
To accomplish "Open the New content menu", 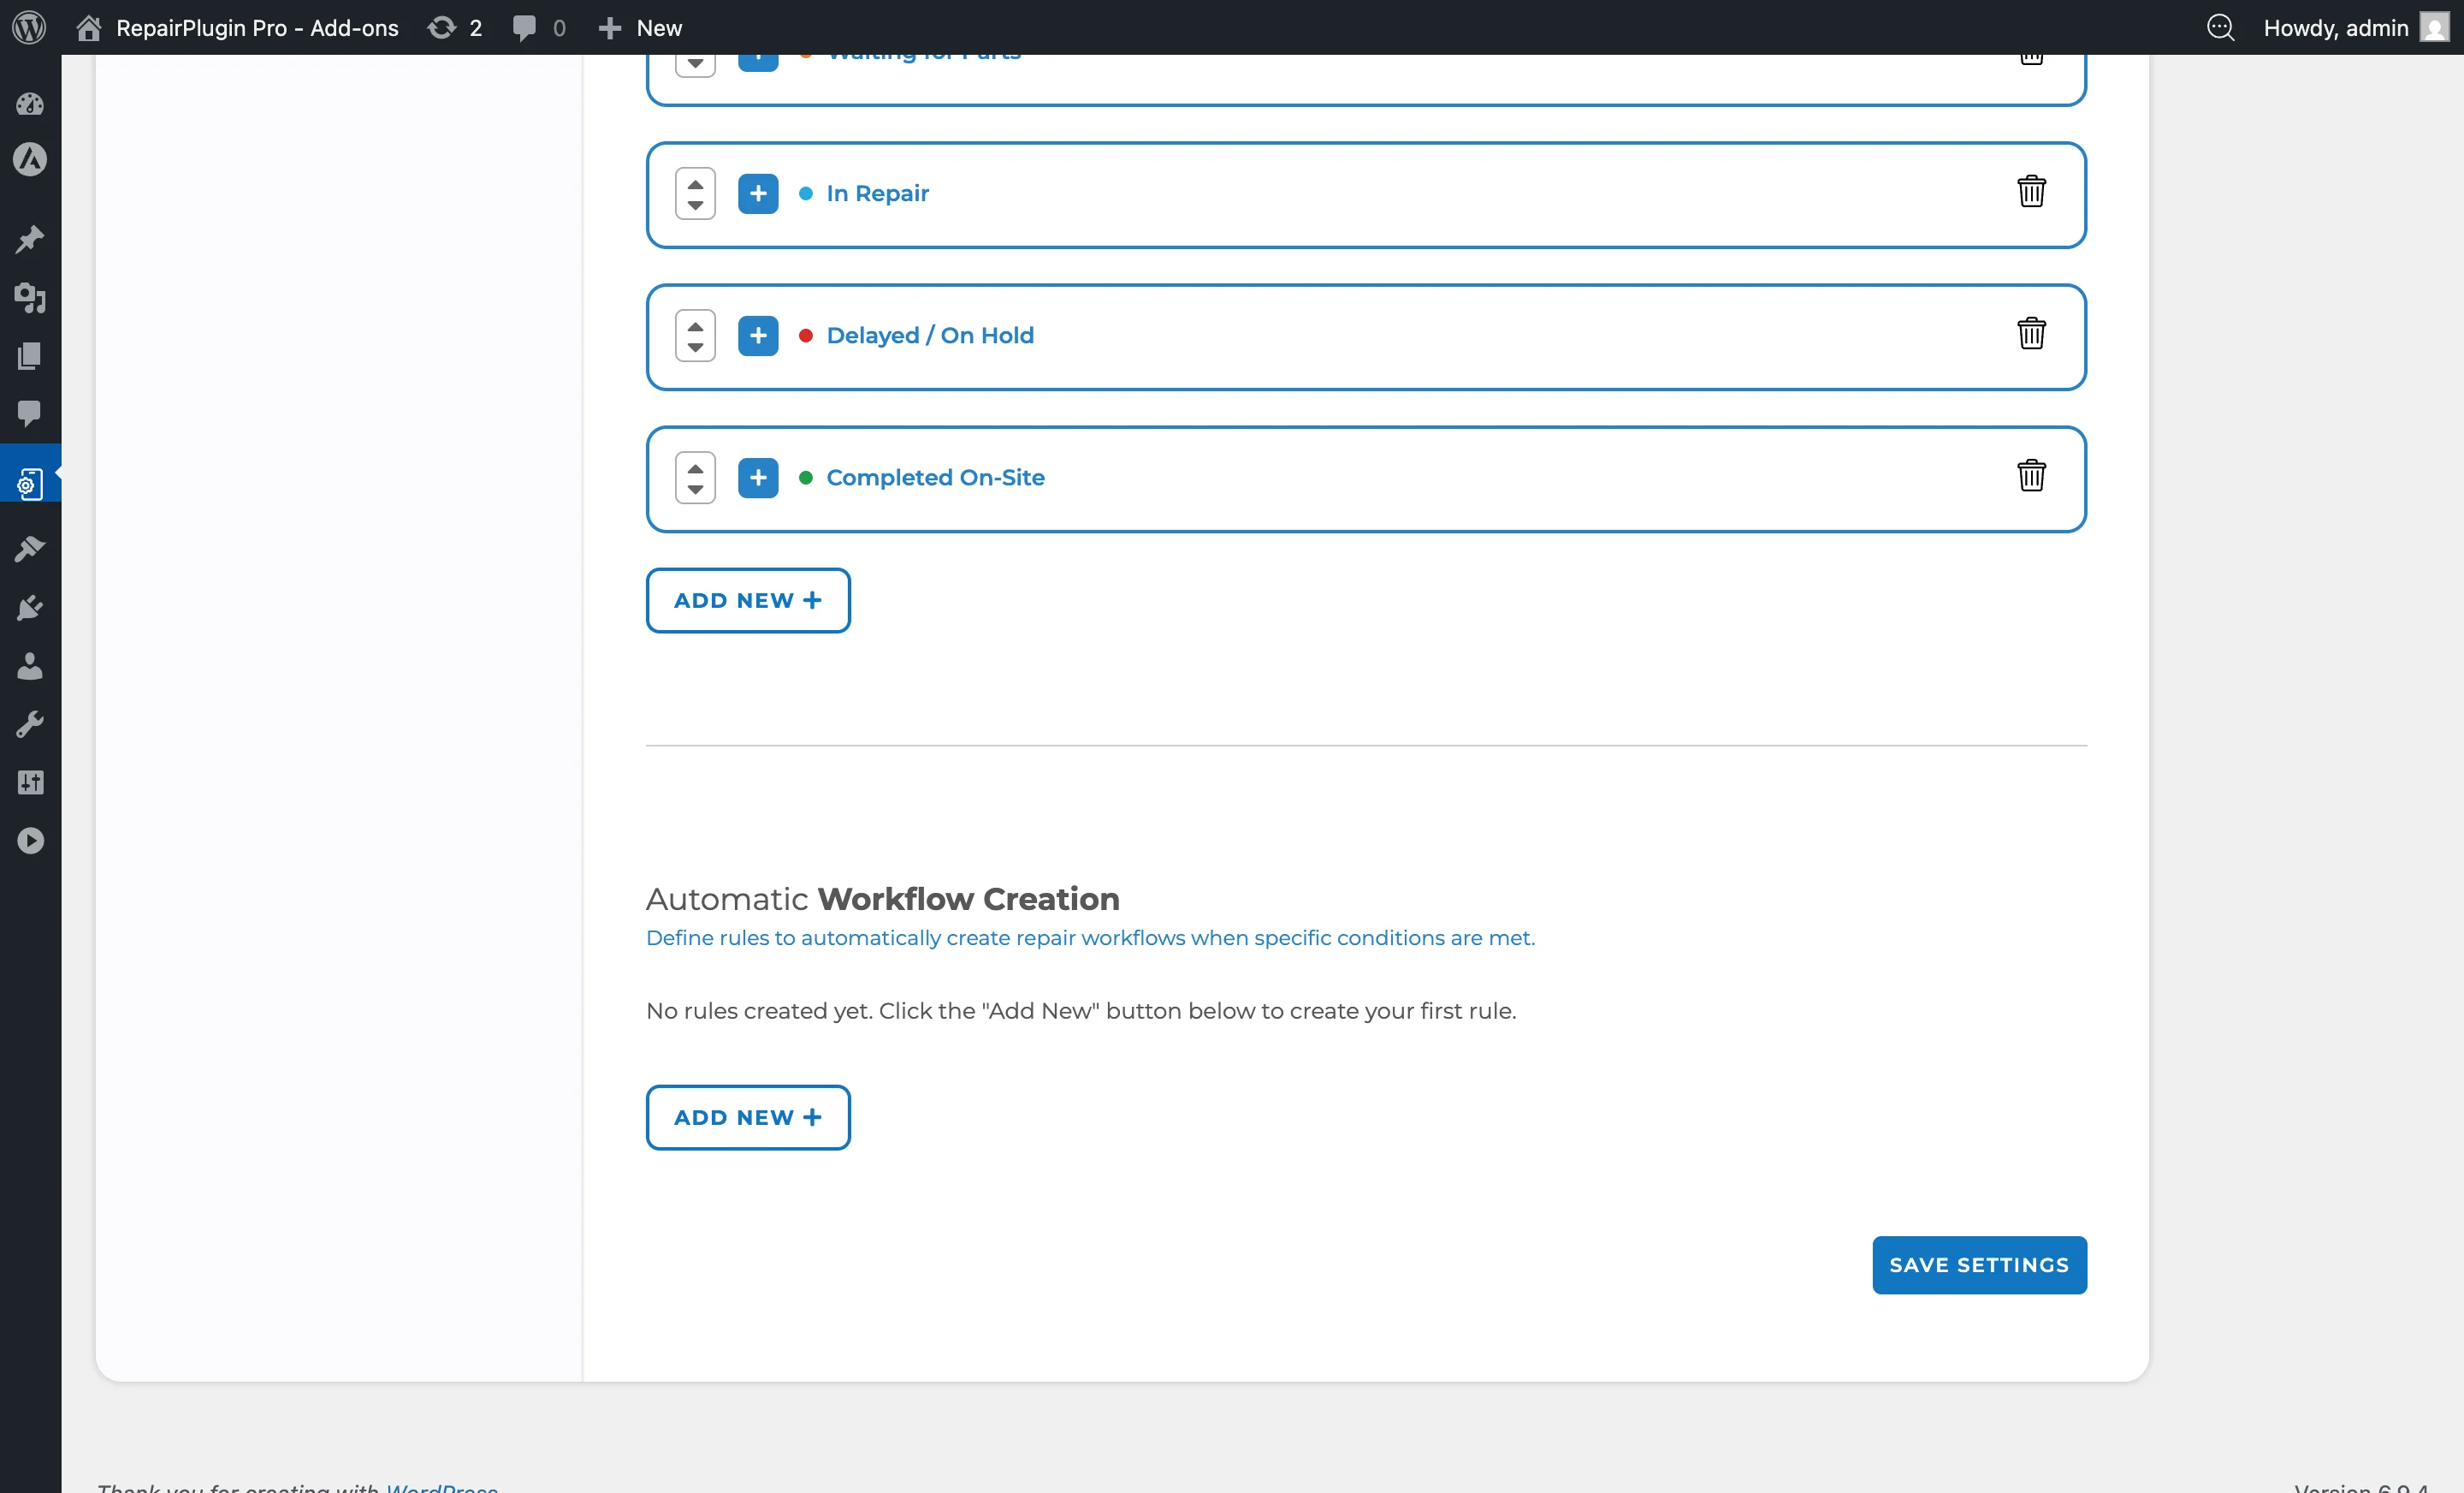I will pos(640,27).
